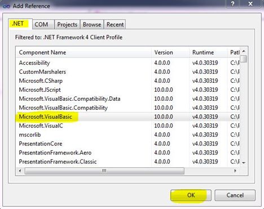This screenshot has height=209, width=264.
Task: Click version 10.0.0.0 of Microsoft.VisualC
Action: [164, 126]
